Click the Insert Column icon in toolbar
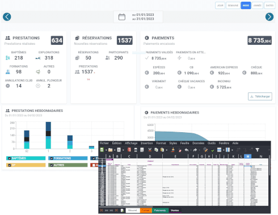The width and height of the screenshot is (278, 215). [x=228, y=150]
